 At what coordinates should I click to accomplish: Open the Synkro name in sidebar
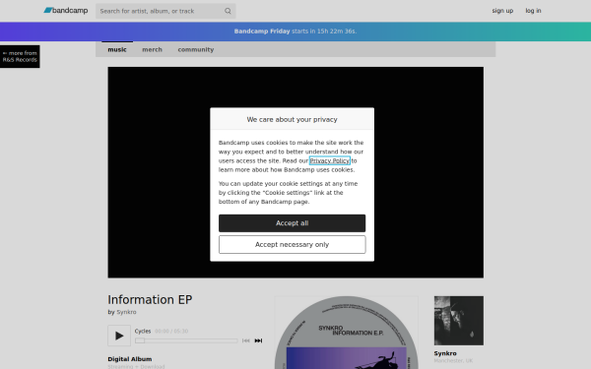(x=445, y=353)
